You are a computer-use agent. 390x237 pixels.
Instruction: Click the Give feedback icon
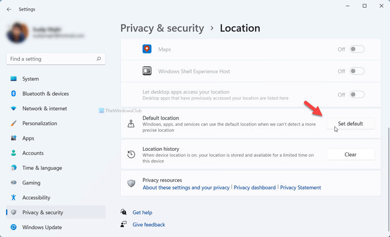124,225
